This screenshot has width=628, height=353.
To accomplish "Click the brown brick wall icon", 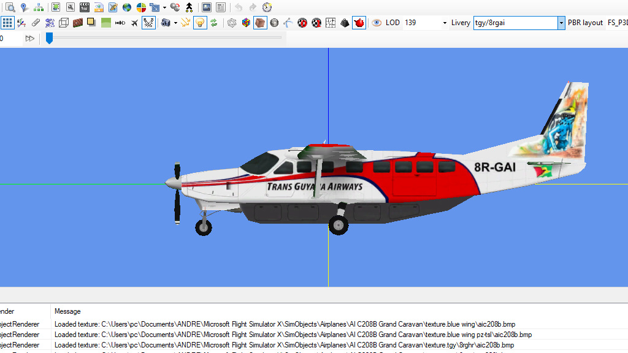I will 78,23.
